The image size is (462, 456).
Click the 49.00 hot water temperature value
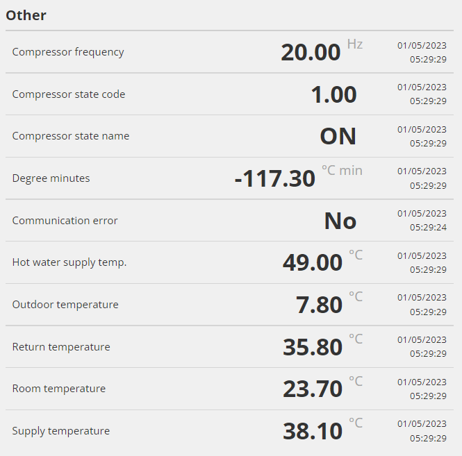click(313, 262)
